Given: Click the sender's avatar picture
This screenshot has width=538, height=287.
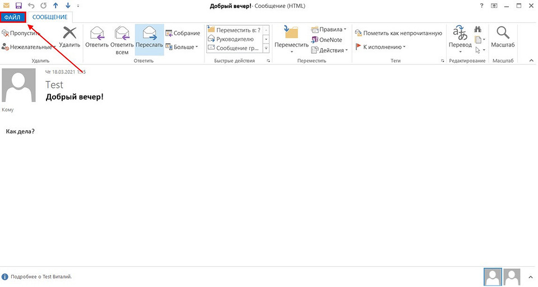Looking at the screenshot, I should tap(19, 85).
